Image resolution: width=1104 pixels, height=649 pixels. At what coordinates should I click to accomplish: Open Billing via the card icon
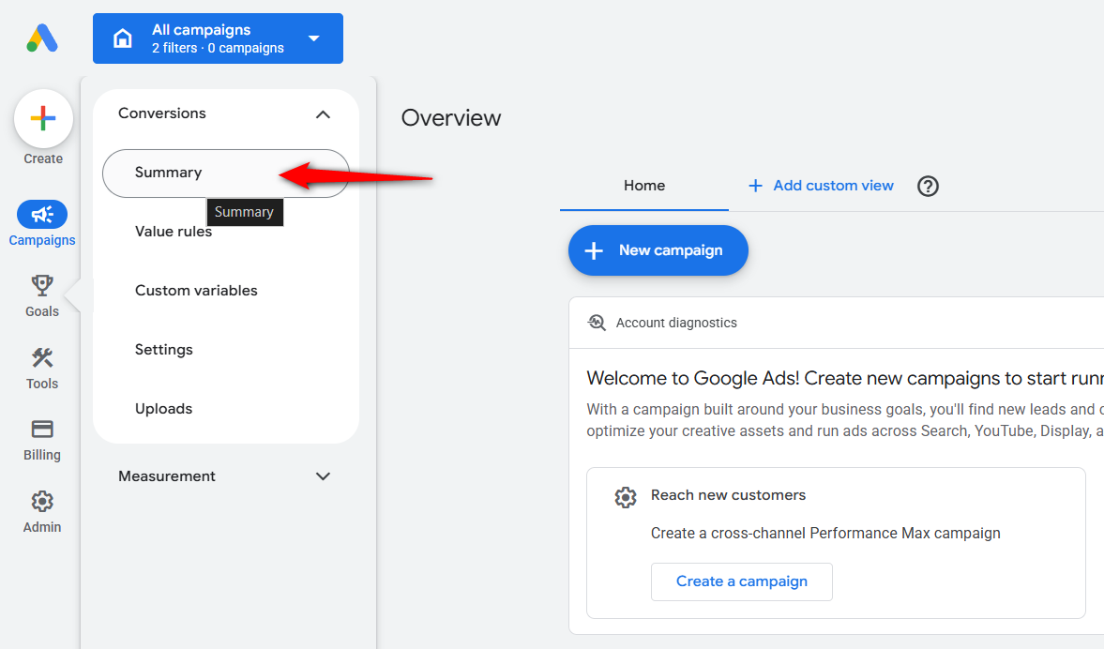(42, 429)
